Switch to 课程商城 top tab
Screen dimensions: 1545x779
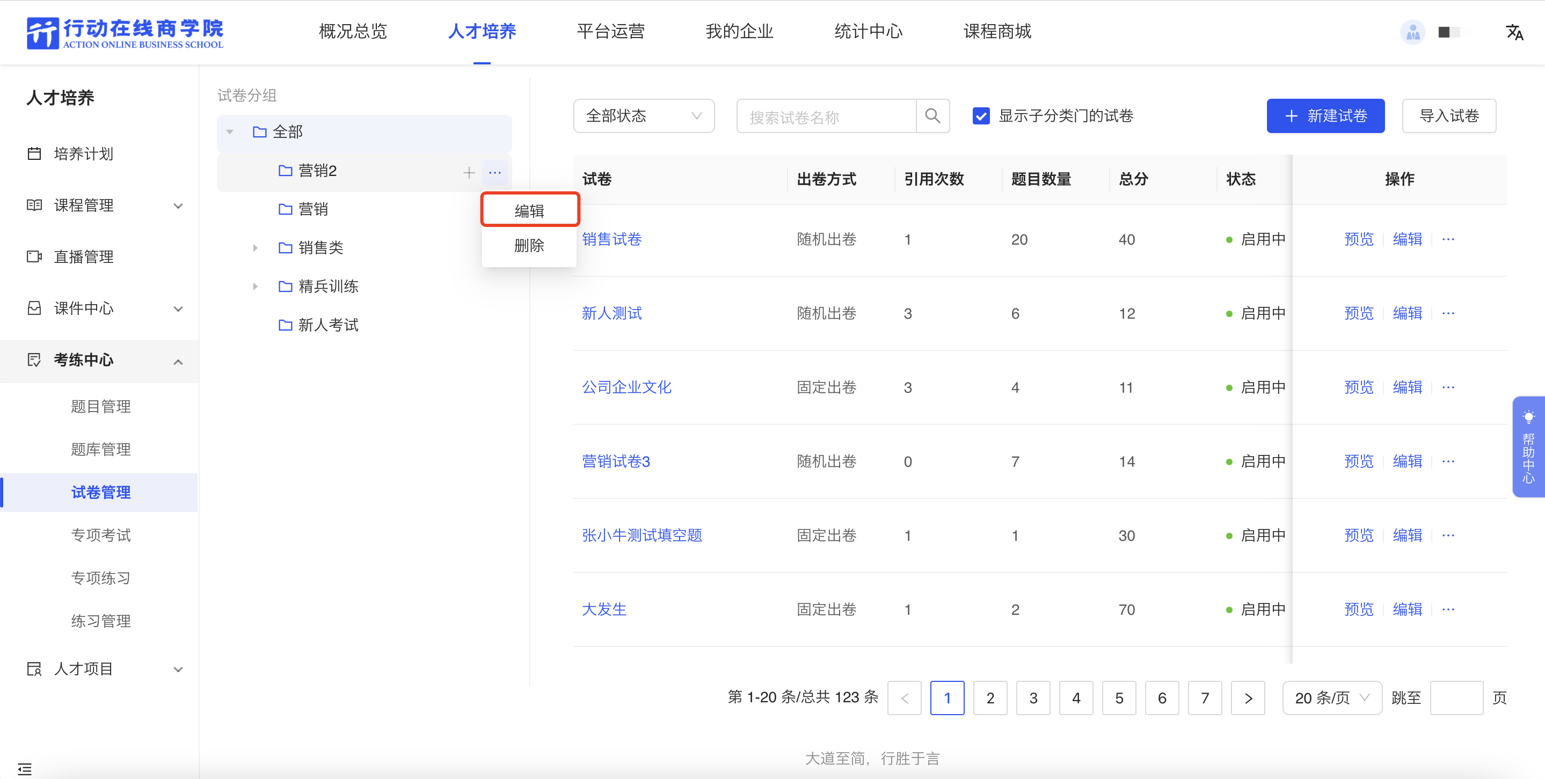tap(997, 32)
